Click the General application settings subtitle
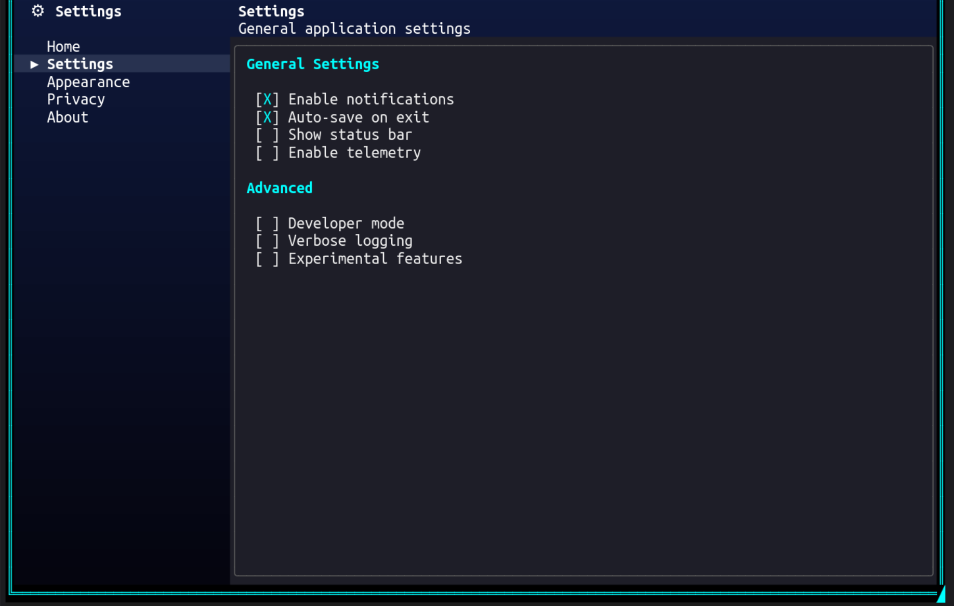This screenshot has height=606, width=954. pos(354,29)
